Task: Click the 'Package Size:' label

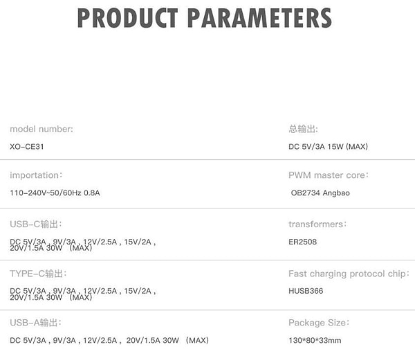Action: coord(319,323)
